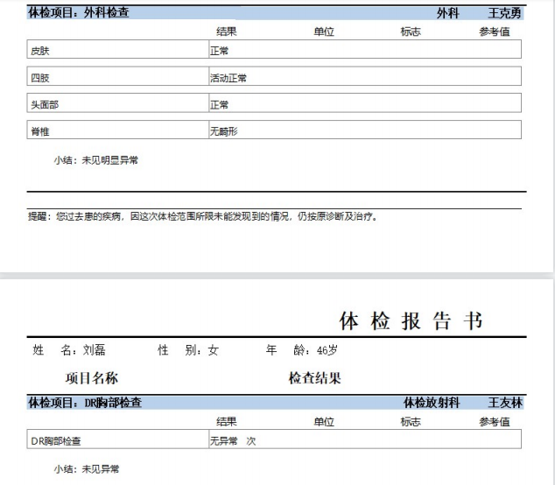
Task: Click the 项目名称 column heading
Action: [x=91, y=378]
